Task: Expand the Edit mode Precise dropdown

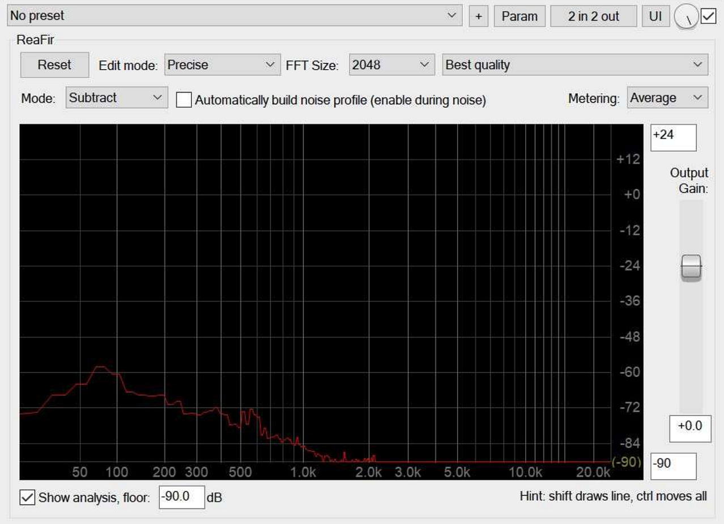Action: point(222,65)
